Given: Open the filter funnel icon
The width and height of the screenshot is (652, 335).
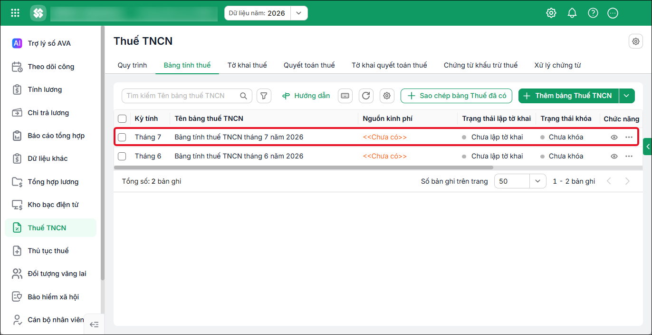Looking at the screenshot, I should [x=264, y=96].
